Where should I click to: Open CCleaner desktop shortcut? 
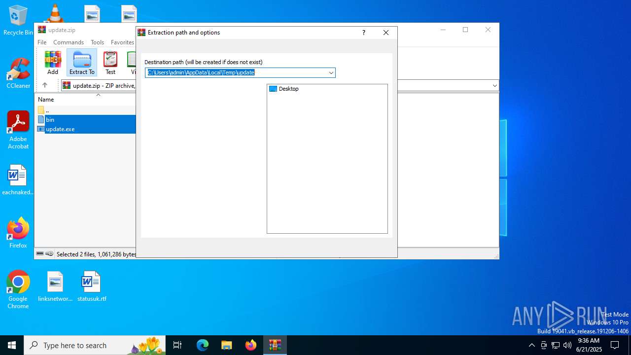(18, 73)
